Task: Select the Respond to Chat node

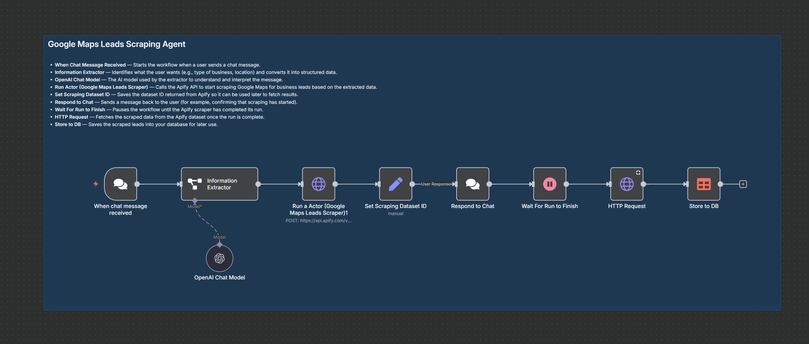Action: coord(472,184)
